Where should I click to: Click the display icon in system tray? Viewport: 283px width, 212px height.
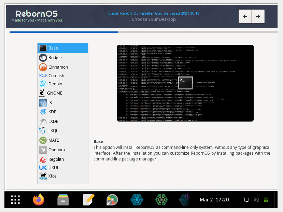pyautogui.click(x=247, y=200)
